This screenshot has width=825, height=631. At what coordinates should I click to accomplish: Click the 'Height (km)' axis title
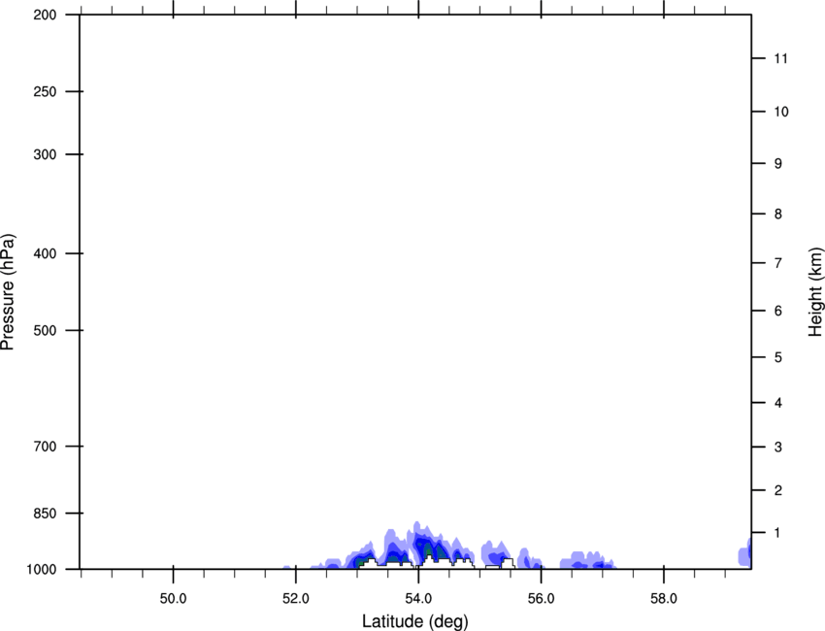tap(815, 292)
